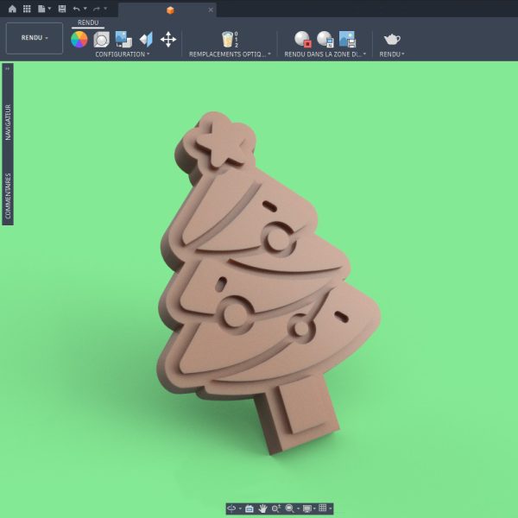Open the Texture Map Controls tool
Image resolution: width=518 pixels, height=518 pixels.
pos(146,40)
